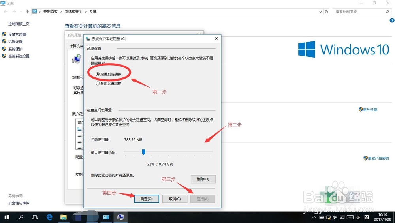Open the Windows Start menu

pos(7,217)
